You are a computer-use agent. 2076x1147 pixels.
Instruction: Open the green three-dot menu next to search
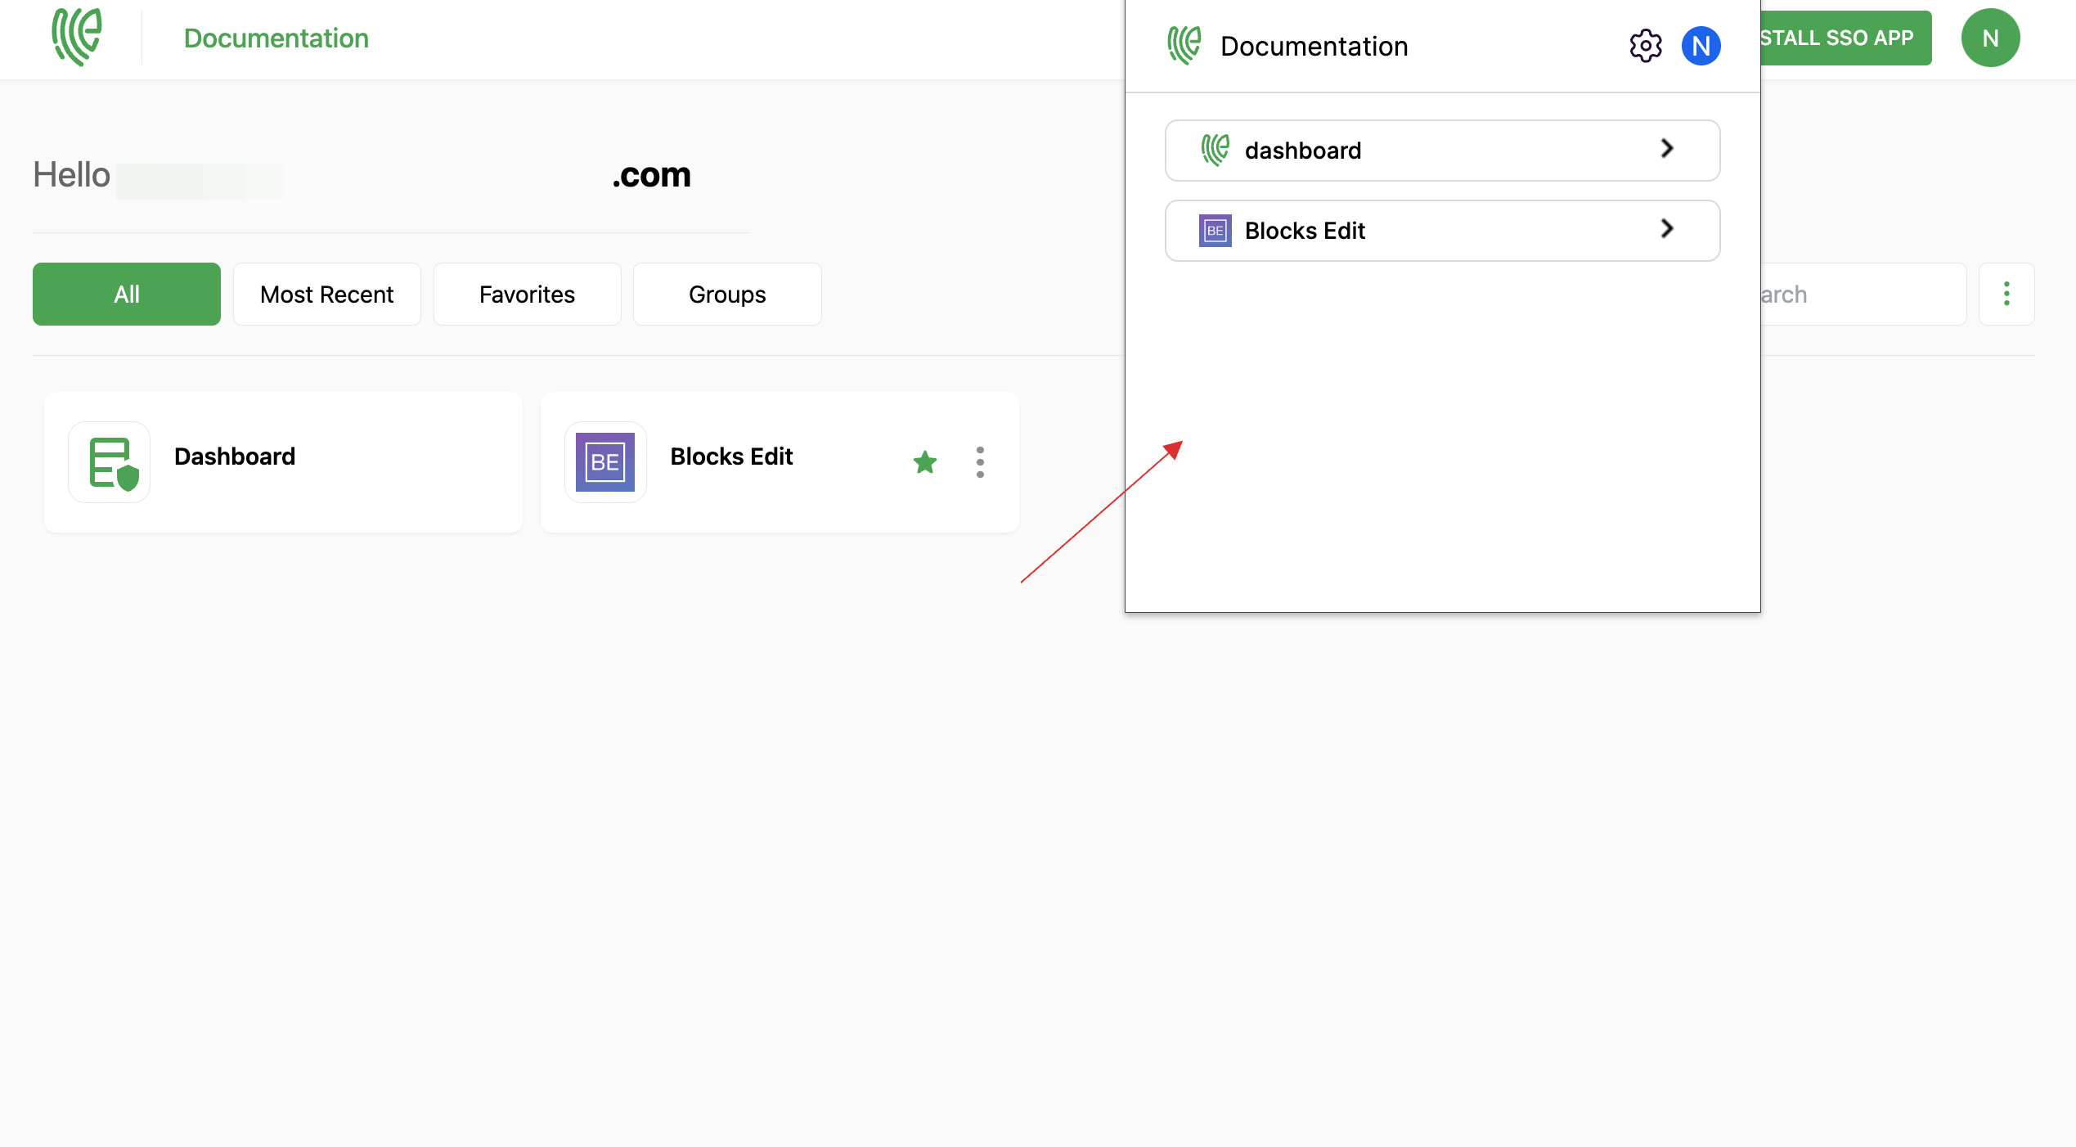click(x=2006, y=294)
